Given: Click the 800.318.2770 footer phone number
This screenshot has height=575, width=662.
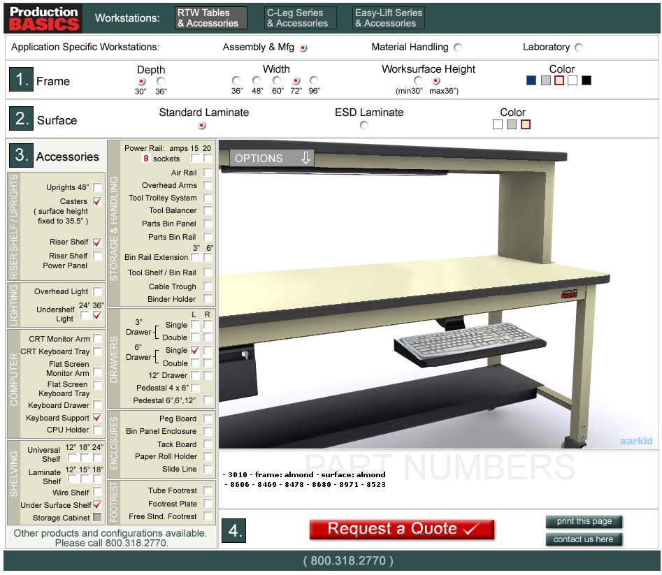Looking at the screenshot, I should 348,560.
